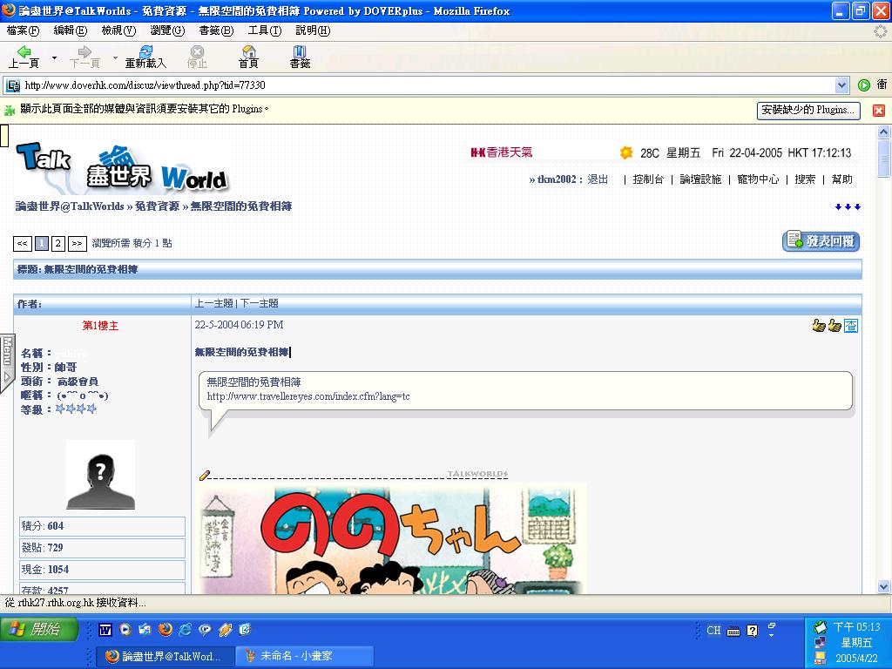Launch Word from the quick launch bar
892x669 pixels.
click(105, 630)
